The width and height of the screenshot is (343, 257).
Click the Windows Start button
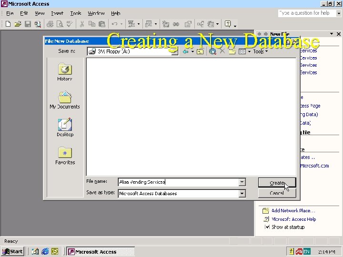(12, 251)
